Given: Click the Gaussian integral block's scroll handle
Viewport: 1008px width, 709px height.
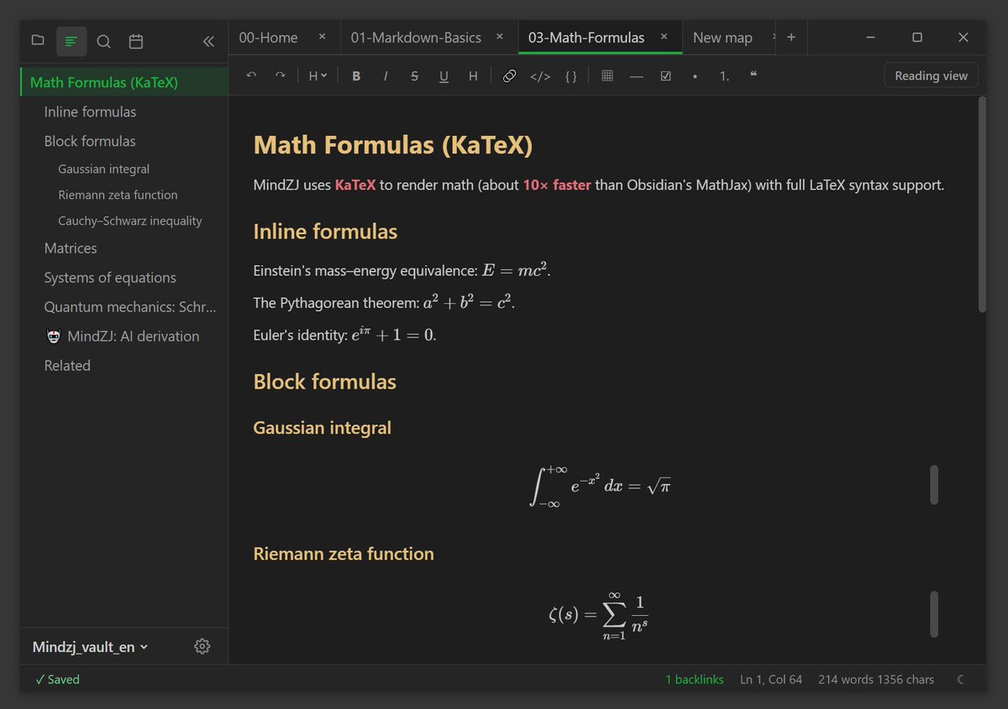Looking at the screenshot, I should 934,485.
